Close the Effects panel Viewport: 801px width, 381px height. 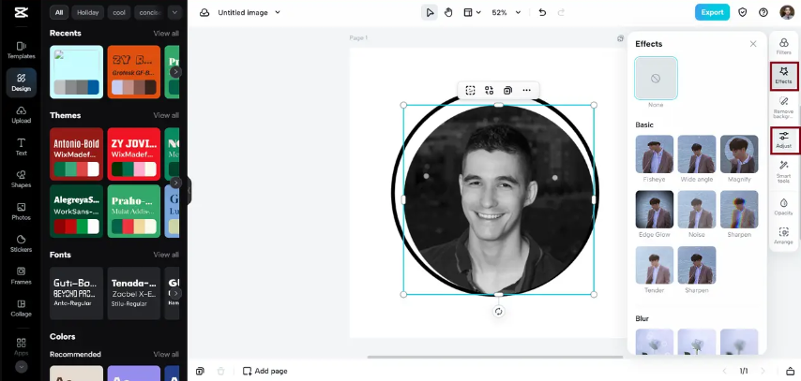(753, 44)
